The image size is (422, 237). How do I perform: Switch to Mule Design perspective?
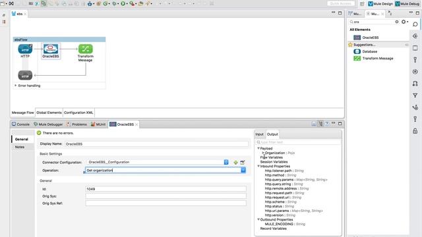click(x=380, y=4)
